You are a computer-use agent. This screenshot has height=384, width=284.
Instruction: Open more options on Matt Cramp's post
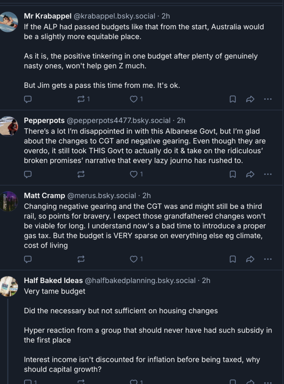click(x=268, y=259)
